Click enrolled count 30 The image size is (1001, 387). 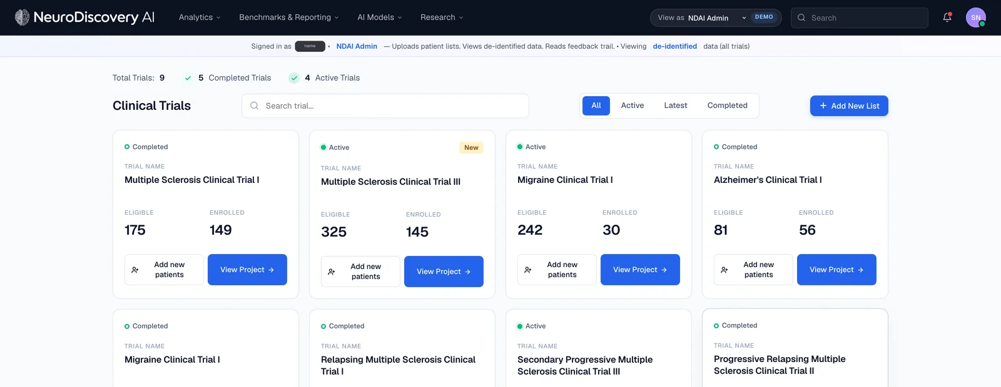pyautogui.click(x=611, y=230)
